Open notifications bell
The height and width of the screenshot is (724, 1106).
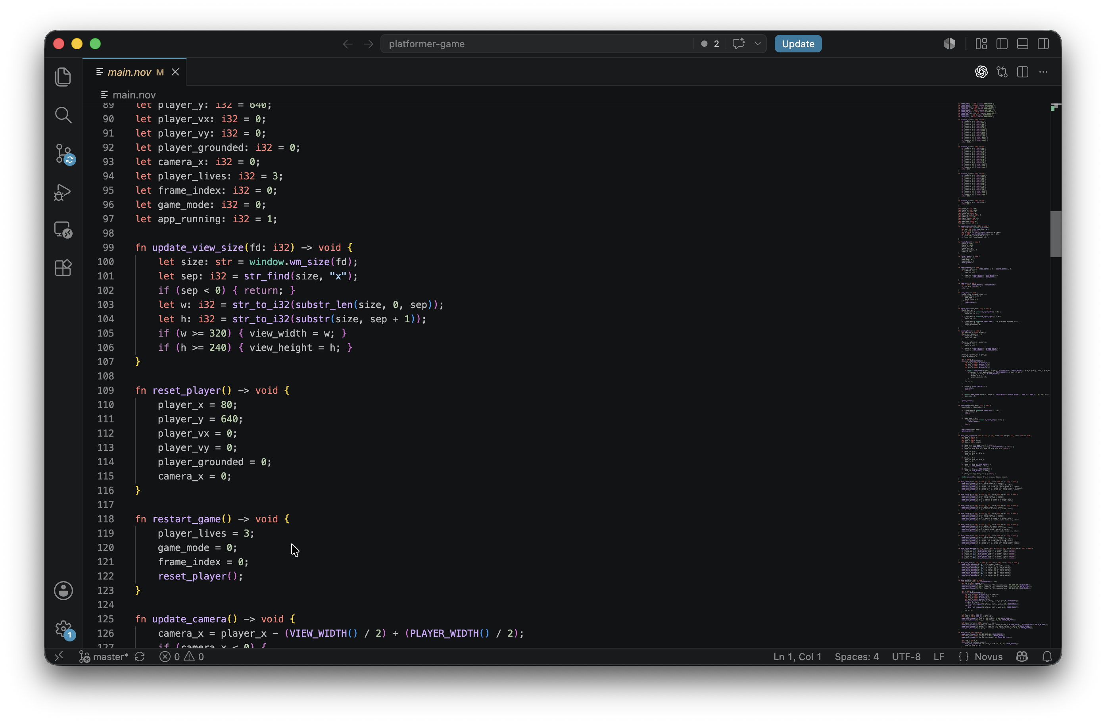pos(1047,657)
